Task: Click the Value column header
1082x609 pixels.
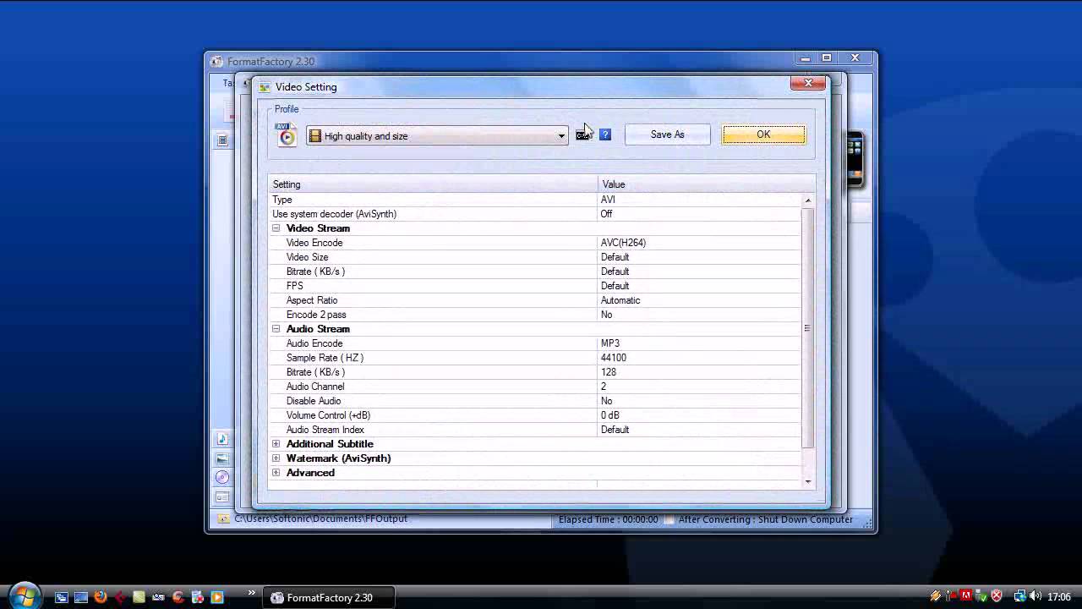Action: tap(707, 184)
